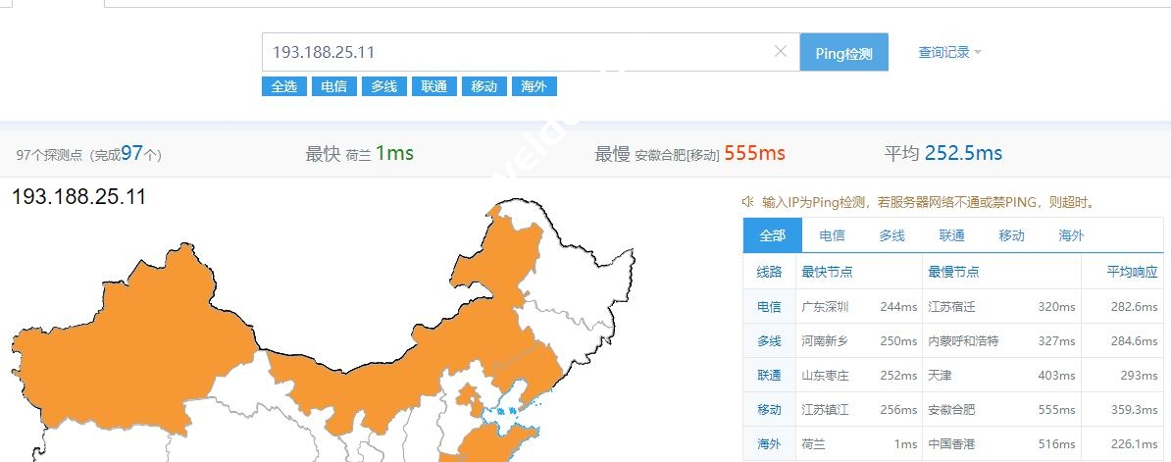Switch to the 海外 tab in results panel

coord(1071,235)
